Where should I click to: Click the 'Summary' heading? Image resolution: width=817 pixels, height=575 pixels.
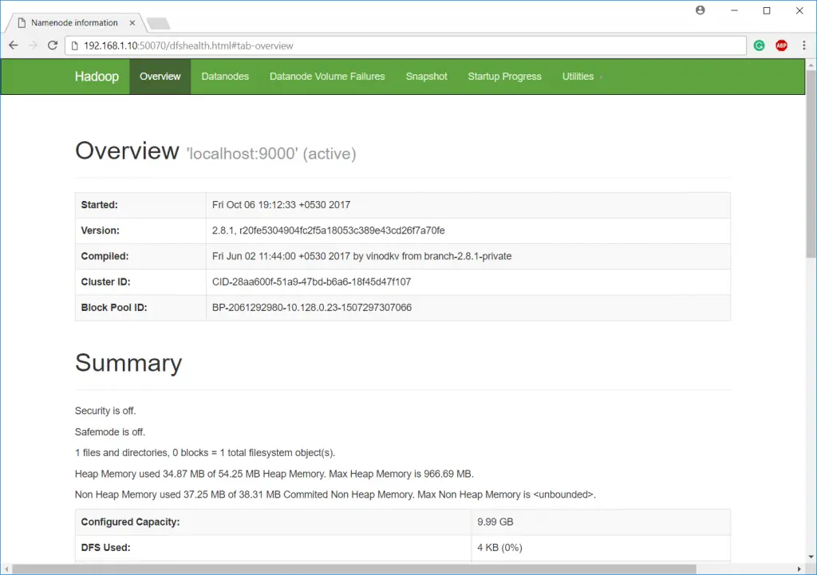coord(128,363)
